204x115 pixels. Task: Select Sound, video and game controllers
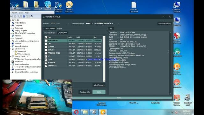(28, 67)
